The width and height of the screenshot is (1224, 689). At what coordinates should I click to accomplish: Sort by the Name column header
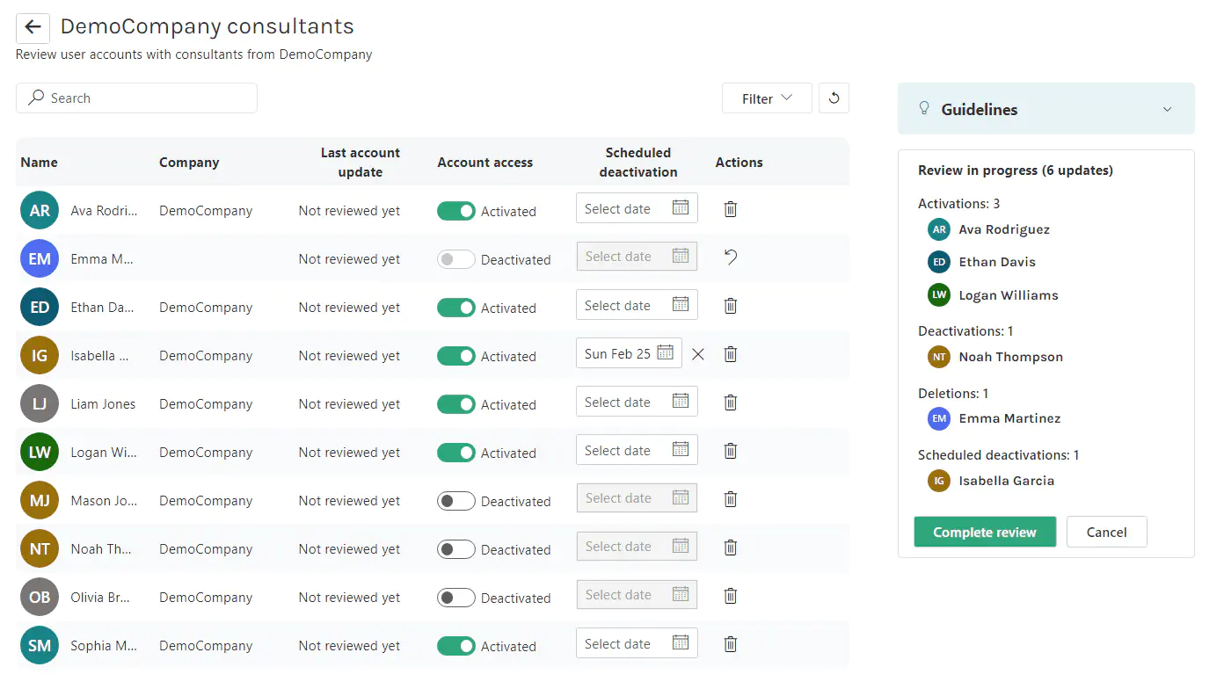tap(40, 163)
